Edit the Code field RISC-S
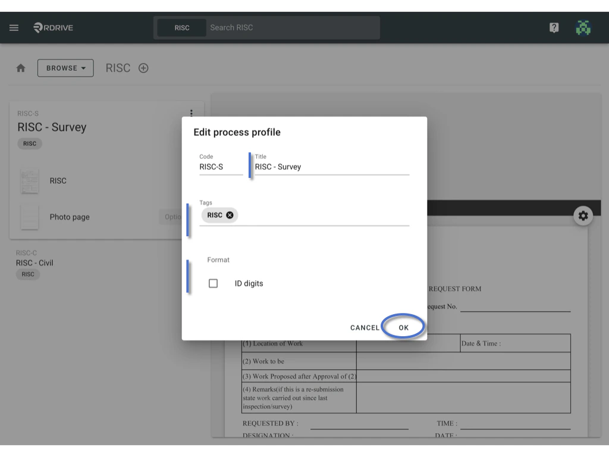609x457 pixels. coord(221,167)
